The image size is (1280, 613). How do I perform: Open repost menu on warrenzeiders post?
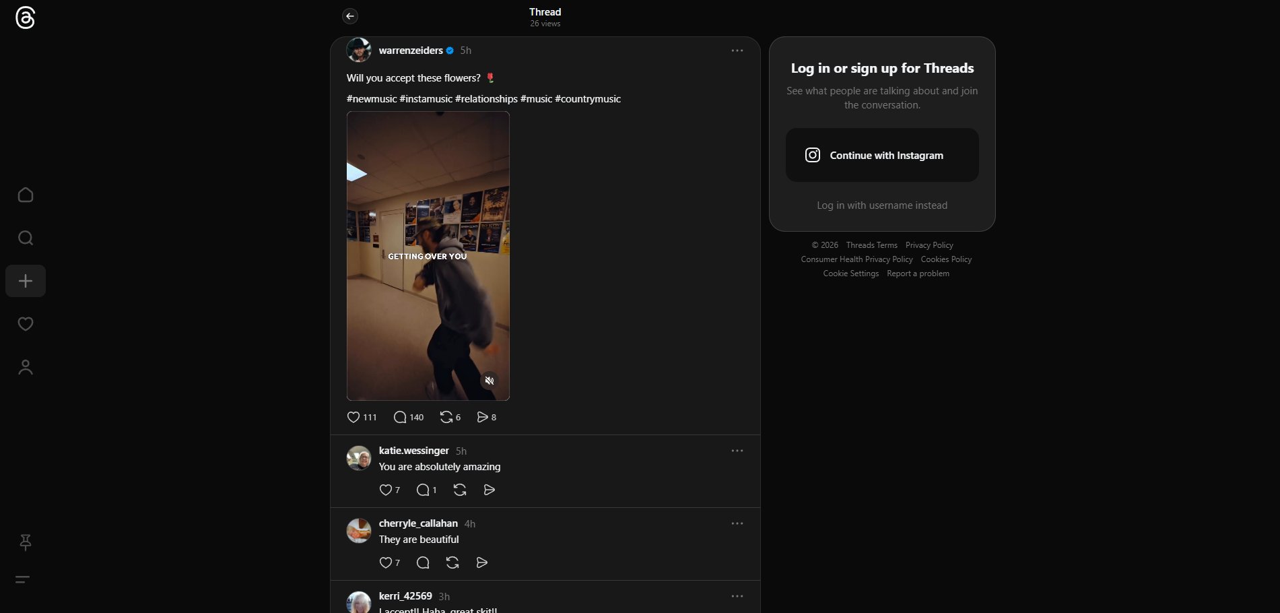446,417
